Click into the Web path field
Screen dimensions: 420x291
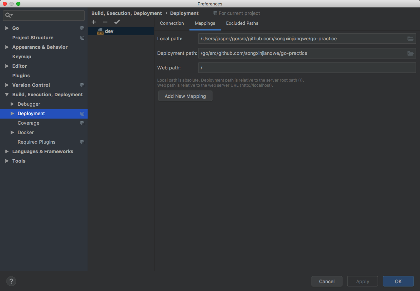point(307,68)
